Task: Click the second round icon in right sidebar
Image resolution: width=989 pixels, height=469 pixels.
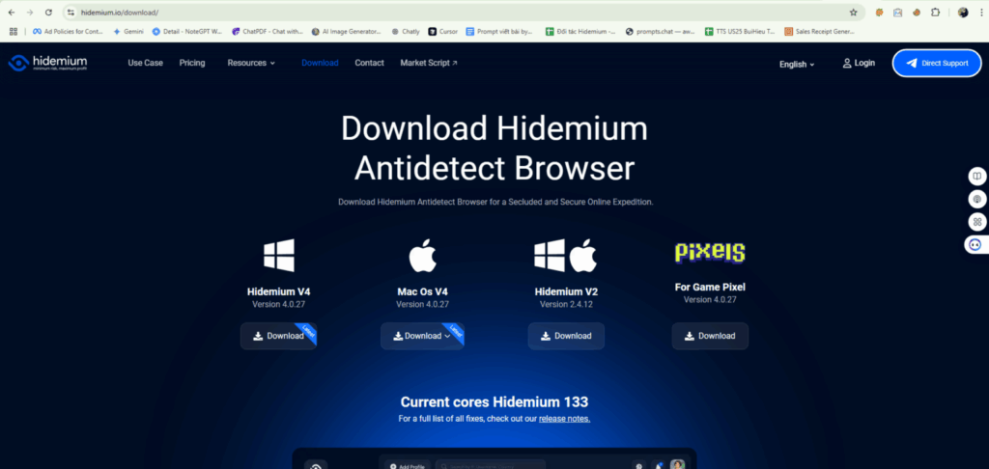Action: (x=977, y=199)
